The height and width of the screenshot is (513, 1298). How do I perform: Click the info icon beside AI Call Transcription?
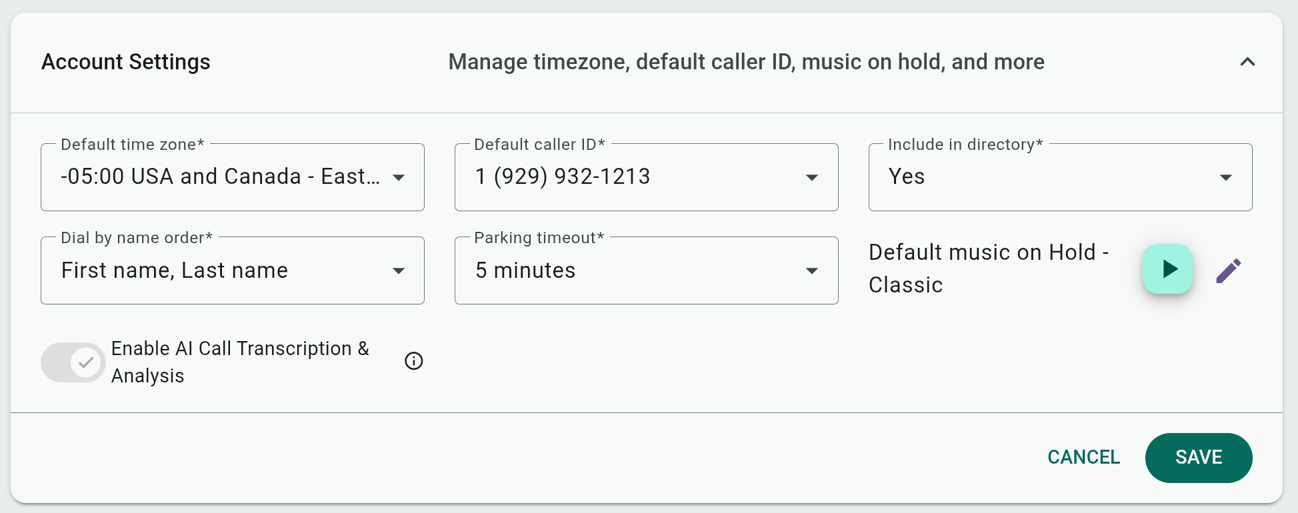click(x=414, y=361)
